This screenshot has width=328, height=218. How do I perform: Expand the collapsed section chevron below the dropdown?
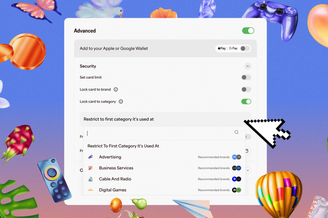point(248,170)
